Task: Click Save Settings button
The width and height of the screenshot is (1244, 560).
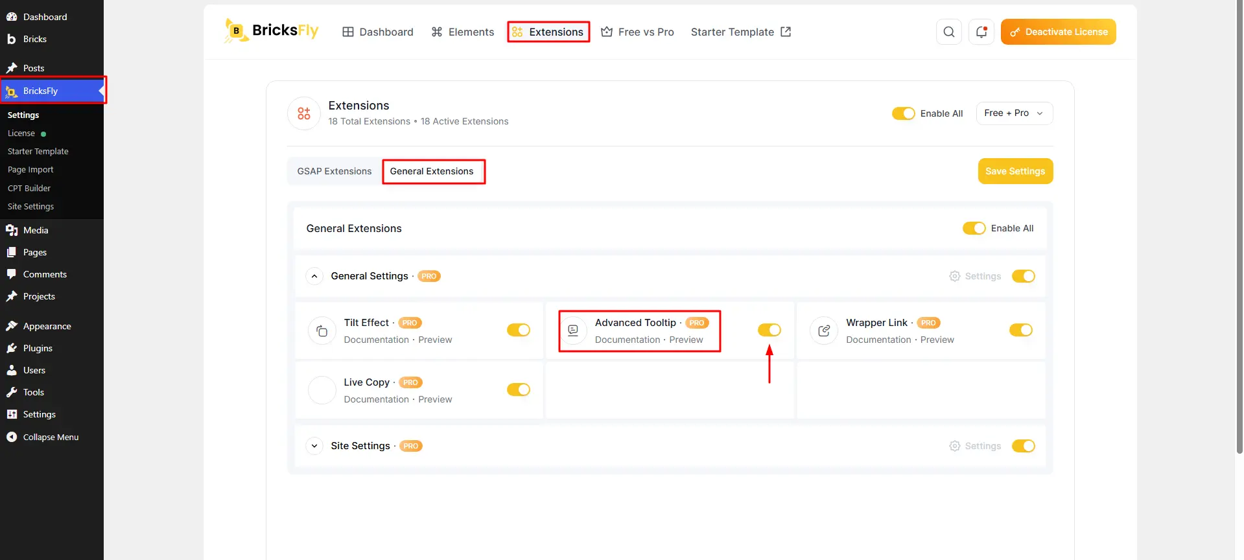Action: coord(1015,171)
